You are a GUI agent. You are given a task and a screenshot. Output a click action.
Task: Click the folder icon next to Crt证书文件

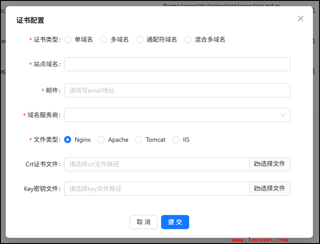pyautogui.click(x=258, y=164)
